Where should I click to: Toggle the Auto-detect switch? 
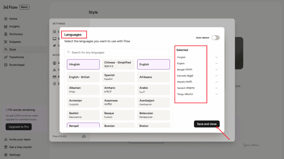pyautogui.click(x=215, y=38)
